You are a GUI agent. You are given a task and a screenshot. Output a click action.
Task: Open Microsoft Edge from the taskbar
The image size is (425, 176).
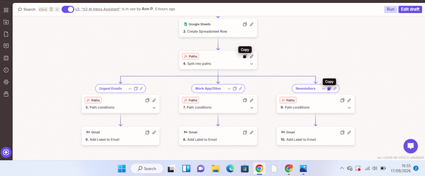coord(230,168)
